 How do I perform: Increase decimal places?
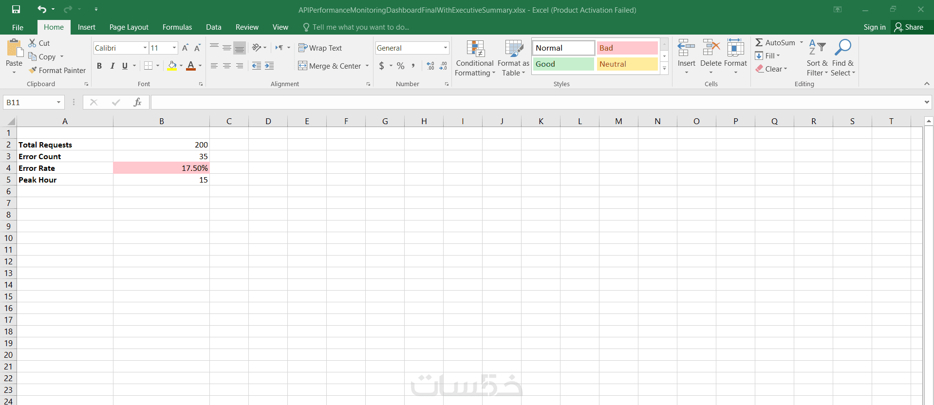(430, 66)
